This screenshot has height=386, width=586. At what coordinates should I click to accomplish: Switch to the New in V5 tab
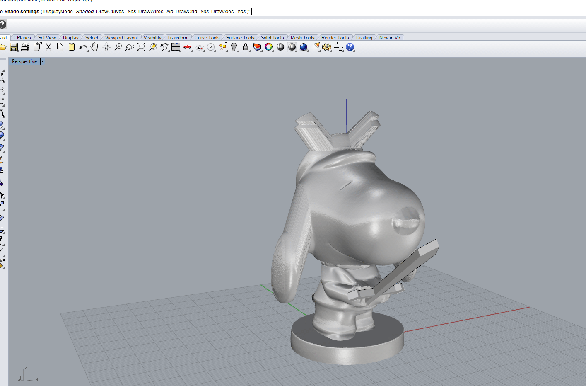pyautogui.click(x=390, y=38)
